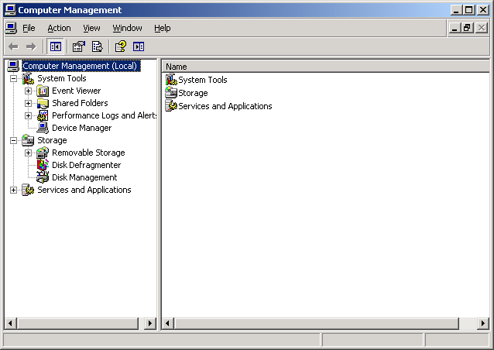Image resolution: width=494 pixels, height=350 pixels.
Task: Expand Services and Applications tree node
Action: point(13,190)
